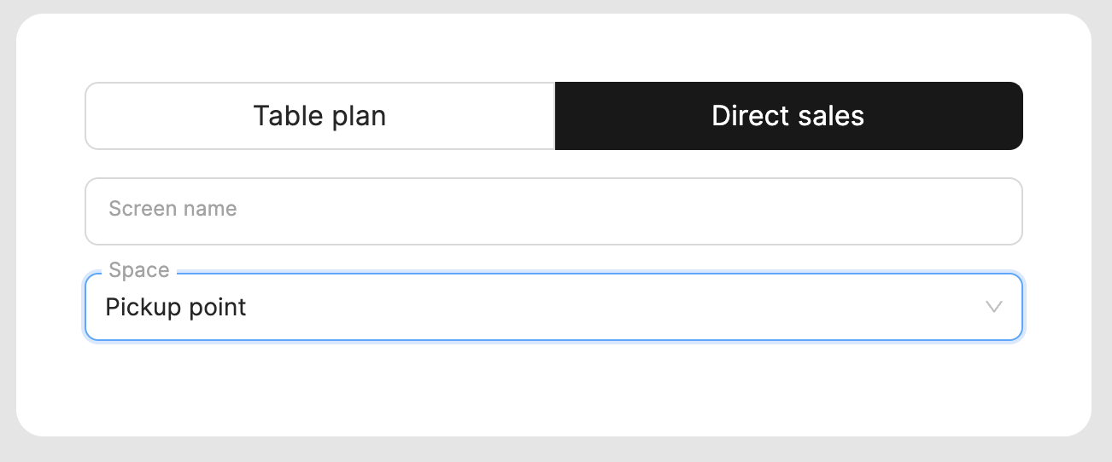Switch to the Table plan option
Screen dimensions: 1112x462
[320, 116]
